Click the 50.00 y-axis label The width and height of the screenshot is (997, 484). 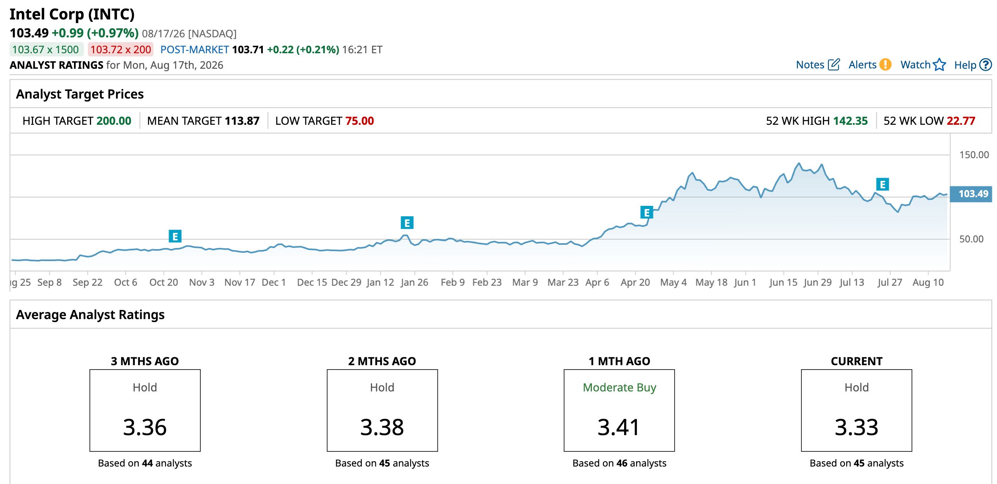(972, 239)
